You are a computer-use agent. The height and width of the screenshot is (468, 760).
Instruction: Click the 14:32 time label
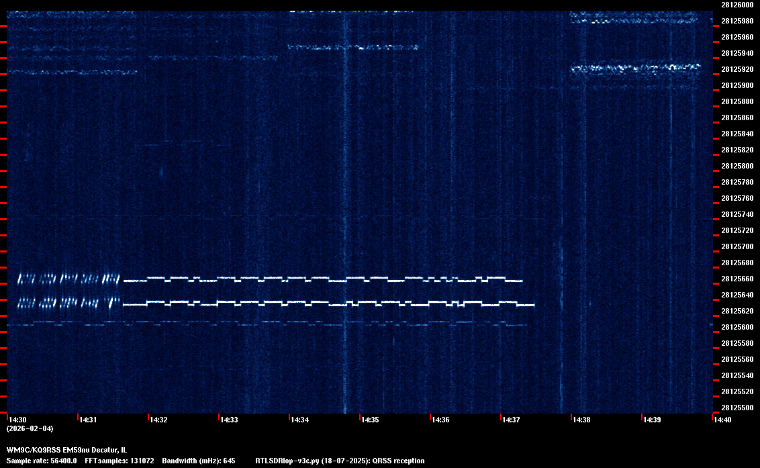(x=158, y=420)
